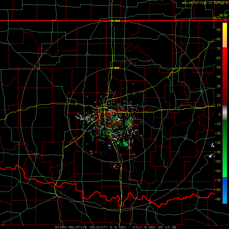Click the negative 20 scale value
The width and height of the screenshot is (229, 229).
[x=218, y=133]
